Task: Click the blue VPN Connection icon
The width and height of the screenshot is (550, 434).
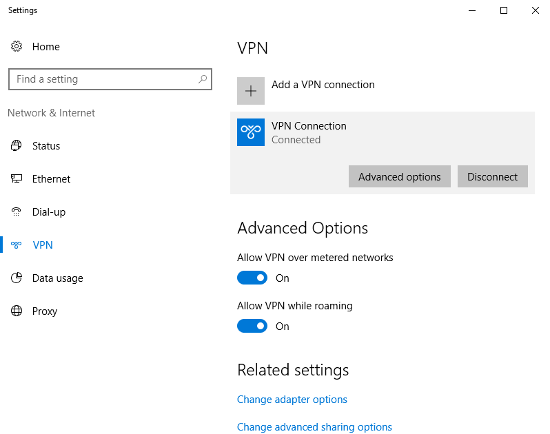Action: [251, 132]
